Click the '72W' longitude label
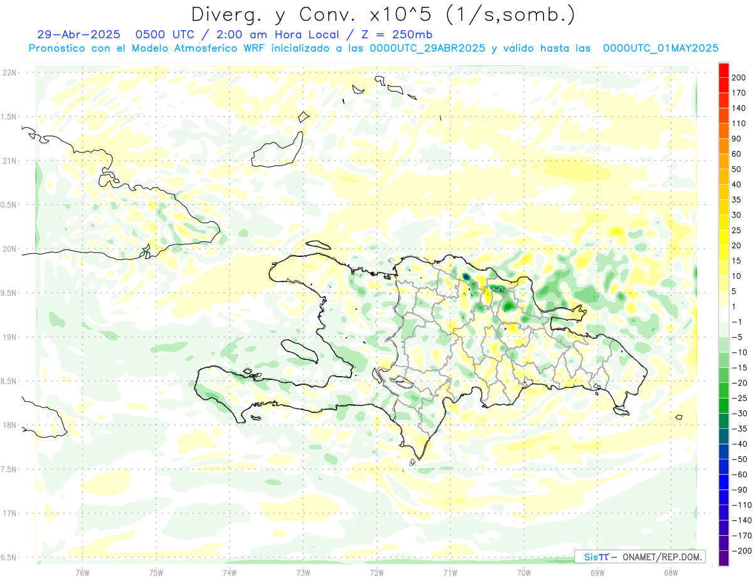The width and height of the screenshot is (753, 581). coord(376,572)
